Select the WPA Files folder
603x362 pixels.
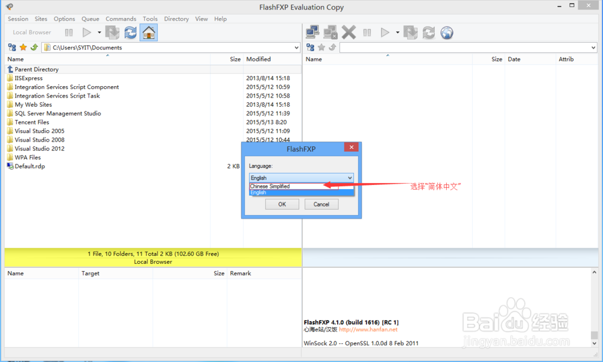coord(27,158)
